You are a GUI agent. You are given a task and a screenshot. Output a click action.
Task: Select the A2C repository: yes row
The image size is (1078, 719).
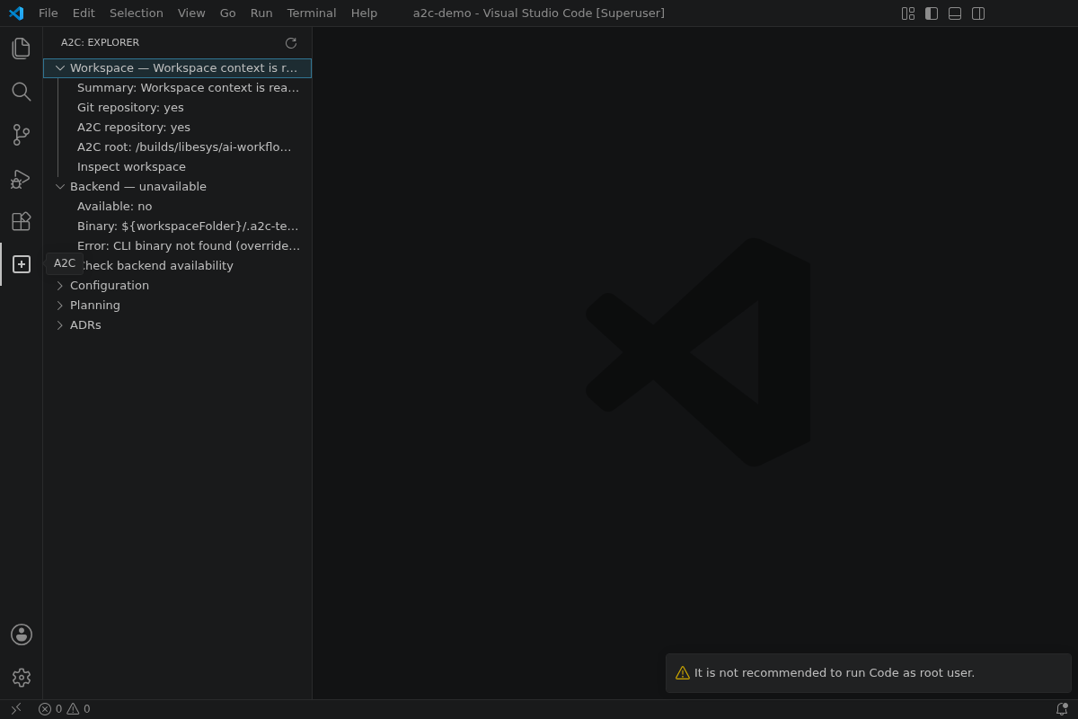pos(178,128)
